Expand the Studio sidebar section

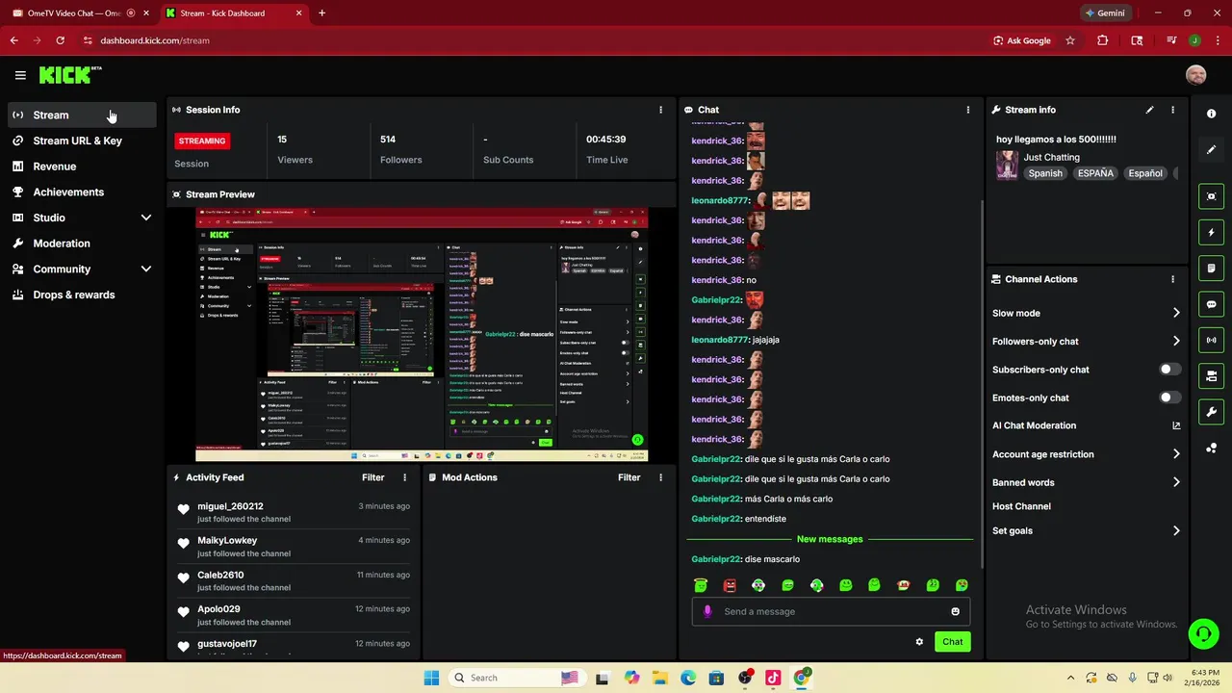click(82, 218)
